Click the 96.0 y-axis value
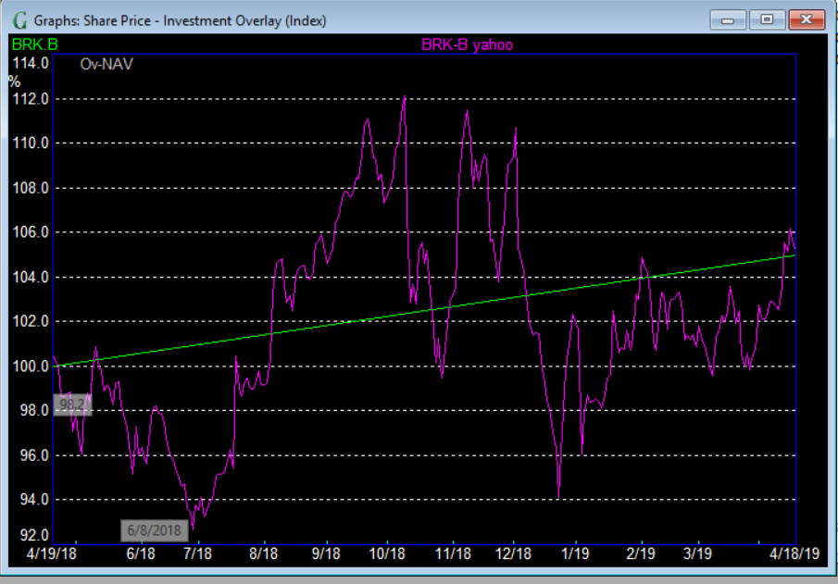 coord(34,455)
